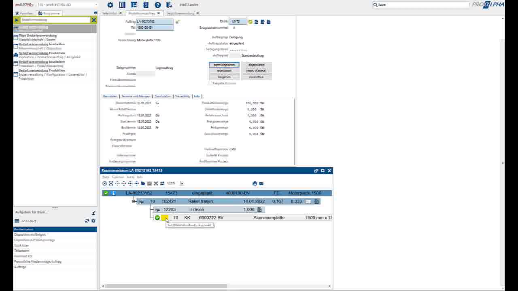The height and width of the screenshot is (291, 518).
Task: Open Traceability tab
Action: pos(183,96)
